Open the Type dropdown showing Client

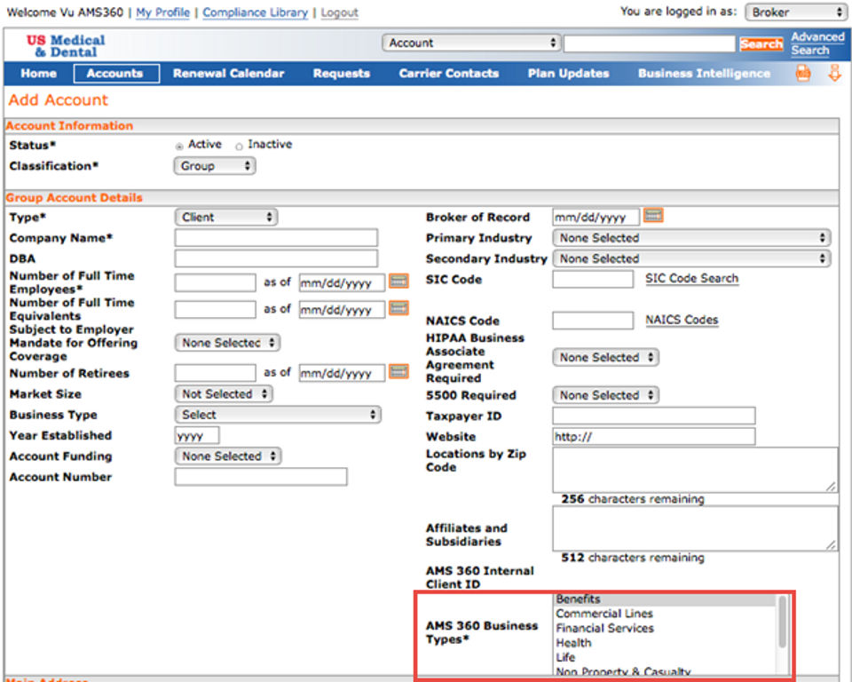point(226,217)
